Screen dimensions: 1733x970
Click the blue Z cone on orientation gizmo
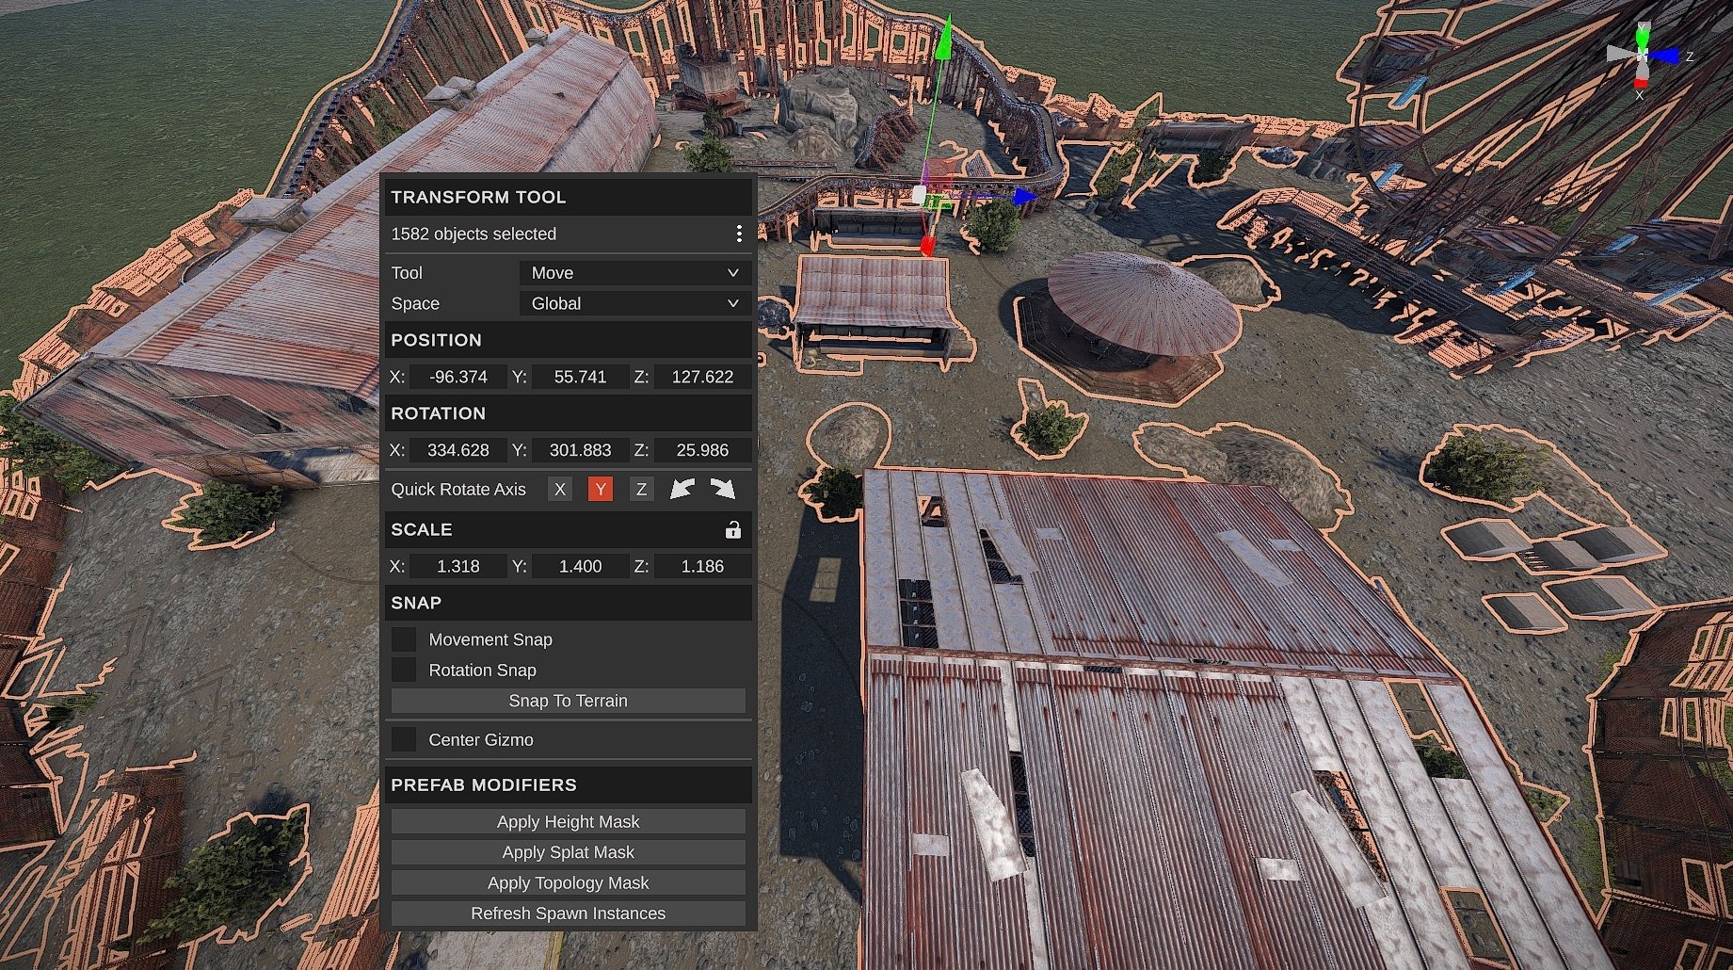pos(1666,57)
